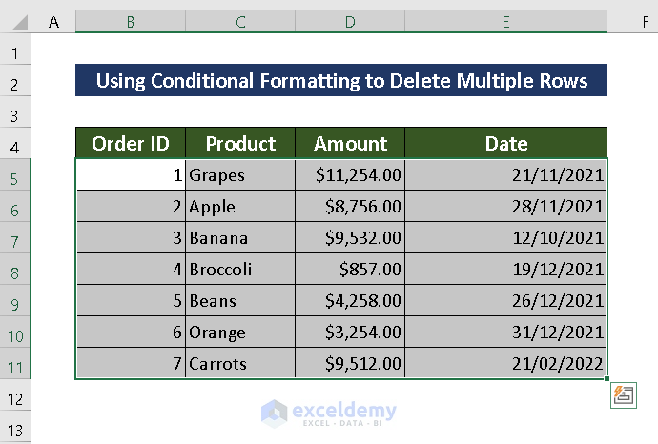Click the Amount header cell
The height and width of the screenshot is (444, 658).
point(350,144)
